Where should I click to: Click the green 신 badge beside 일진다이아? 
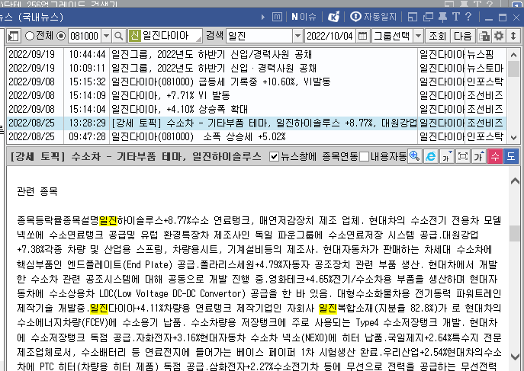[134, 36]
